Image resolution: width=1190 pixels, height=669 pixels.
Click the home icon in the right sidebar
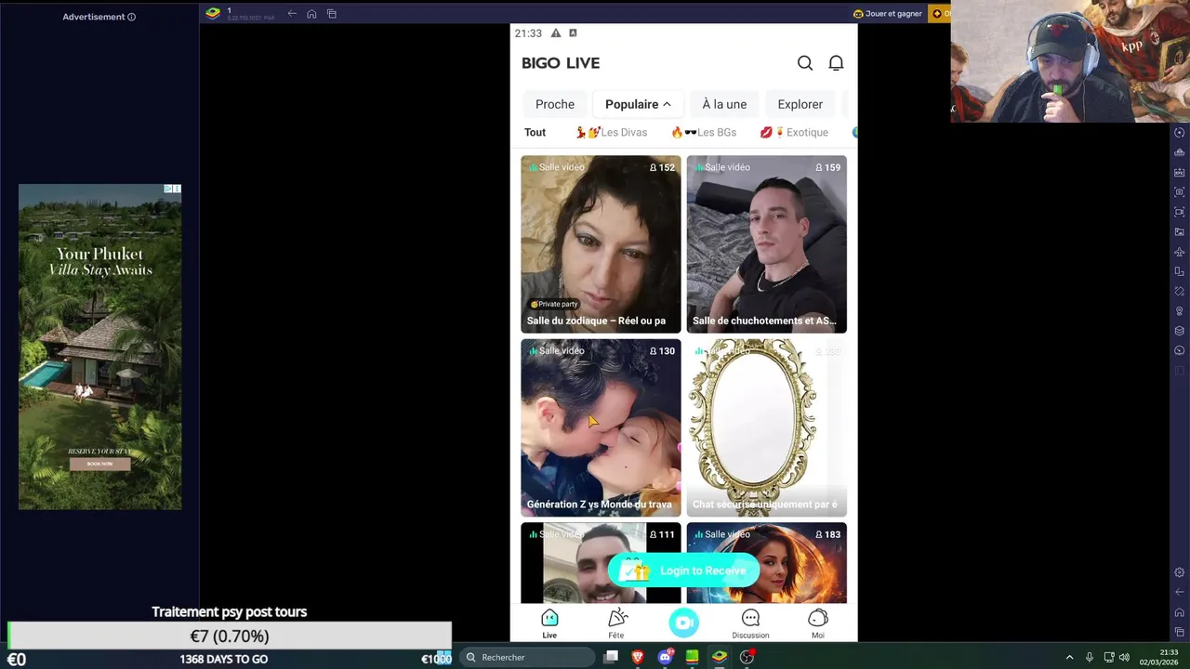[x=1180, y=612]
